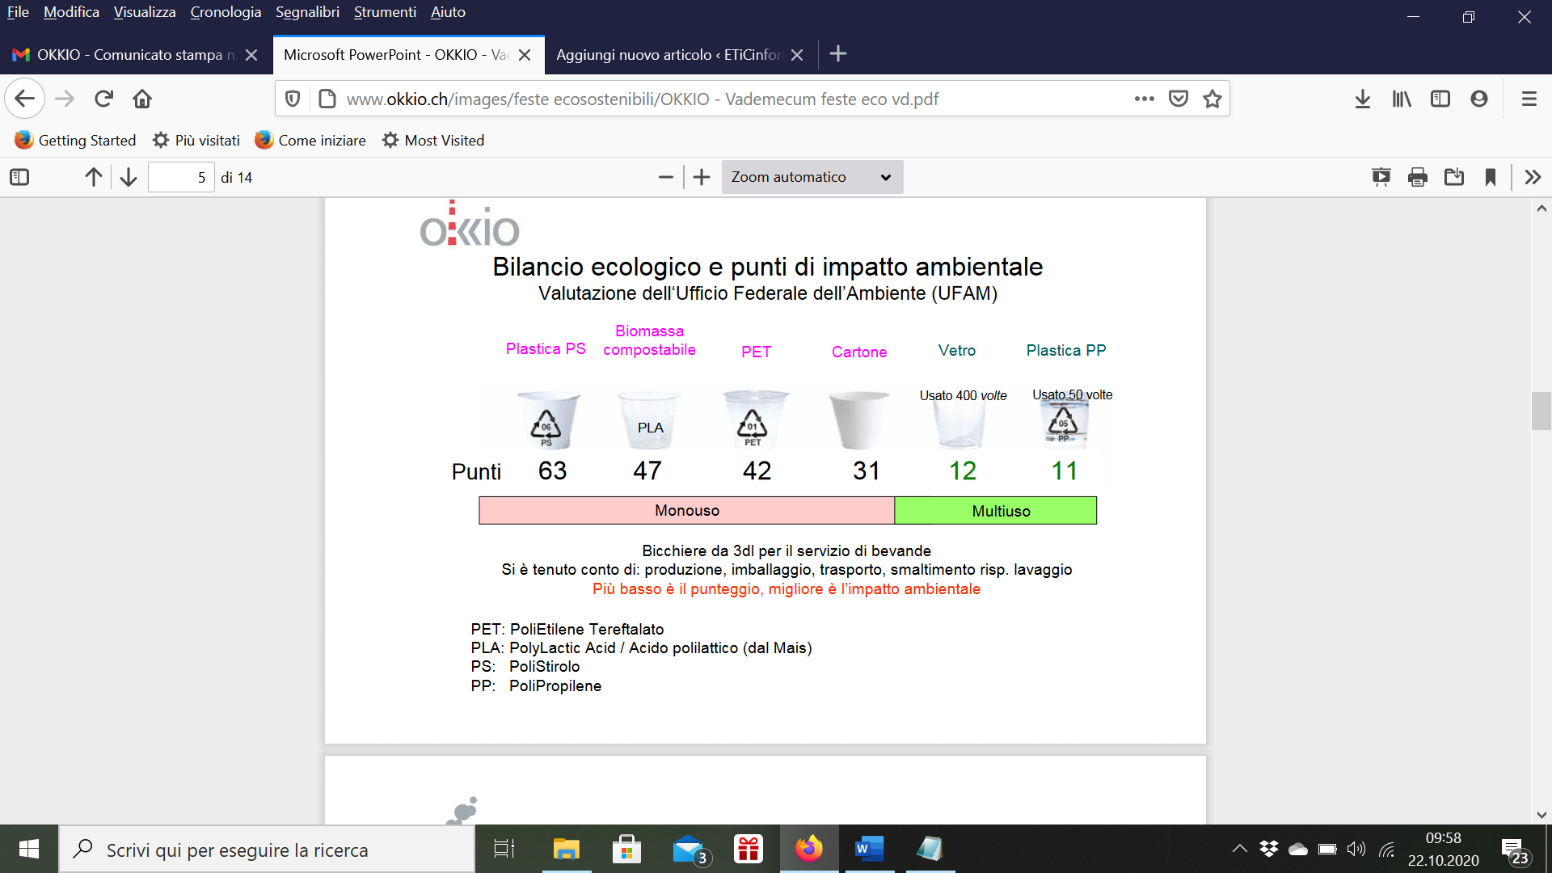This screenshot has width=1552, height=873.
Task: Switch to Aggiungi nuovo articolo tab
Action: (x=668, y=54)
